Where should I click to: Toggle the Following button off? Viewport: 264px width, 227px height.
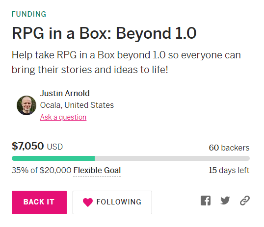[112, 202]
